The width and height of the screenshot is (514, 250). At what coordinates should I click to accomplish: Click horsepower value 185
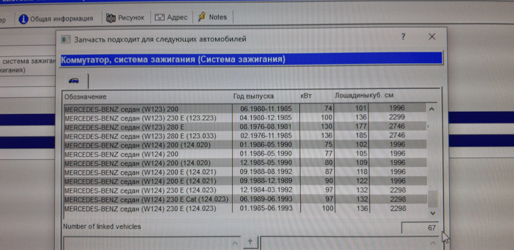[x=360, y=135]
